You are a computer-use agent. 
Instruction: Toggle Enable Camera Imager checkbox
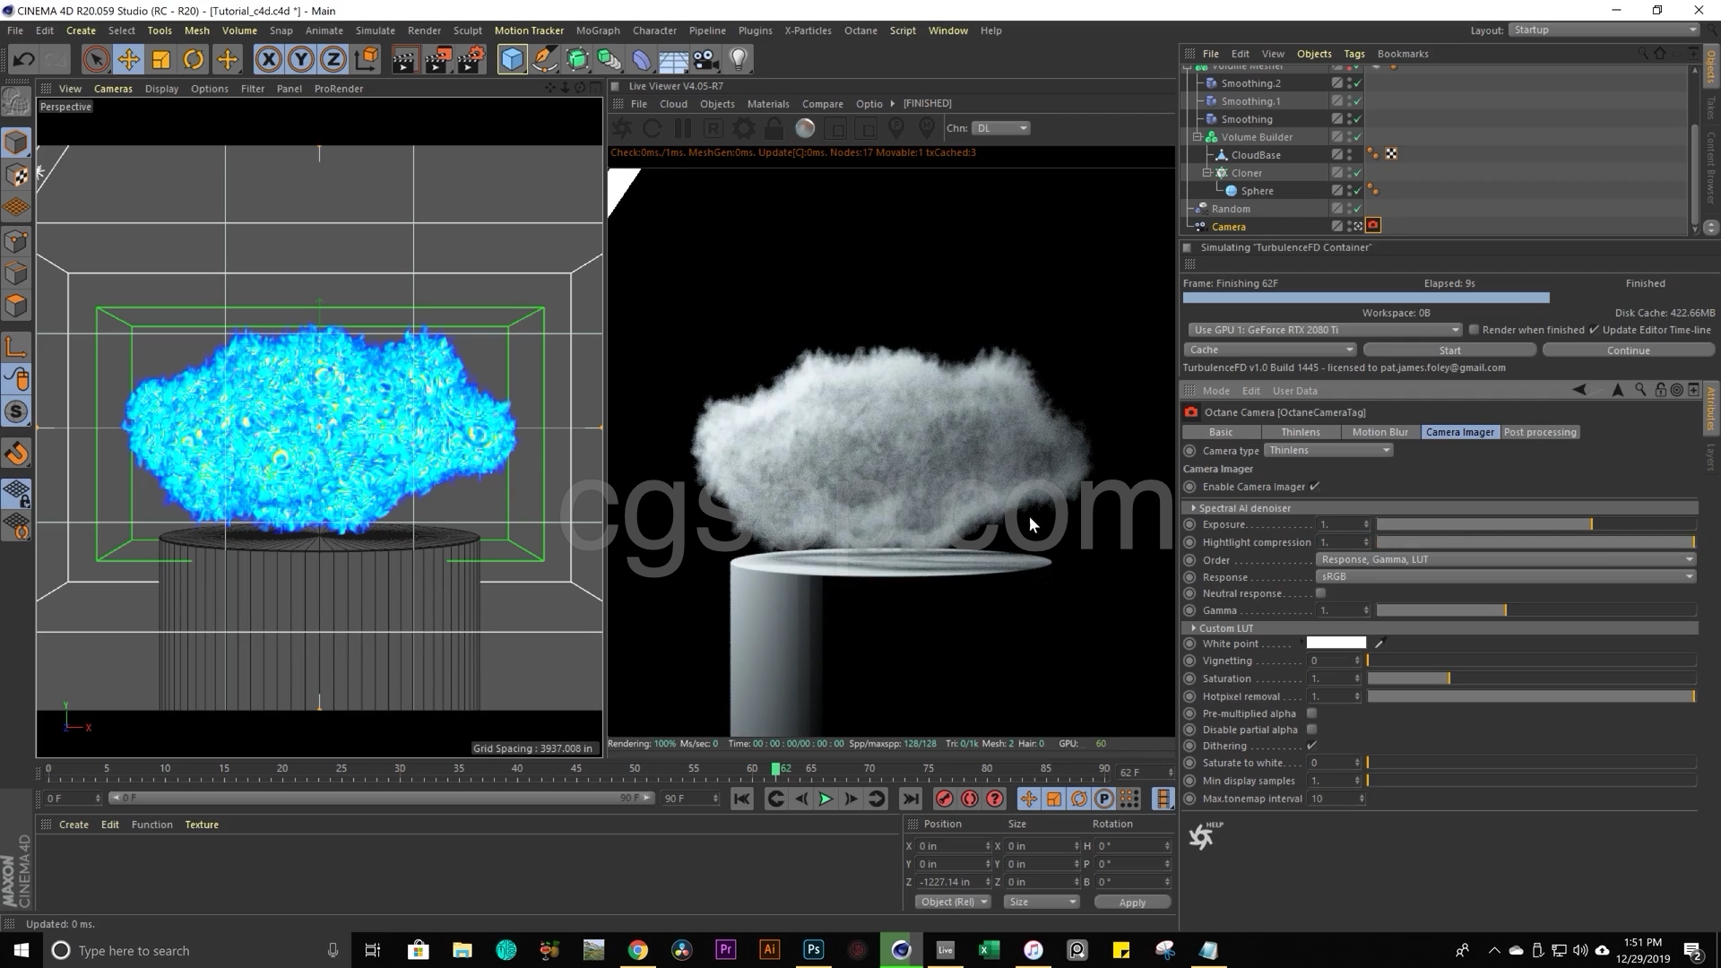(x=1314, y=487)
